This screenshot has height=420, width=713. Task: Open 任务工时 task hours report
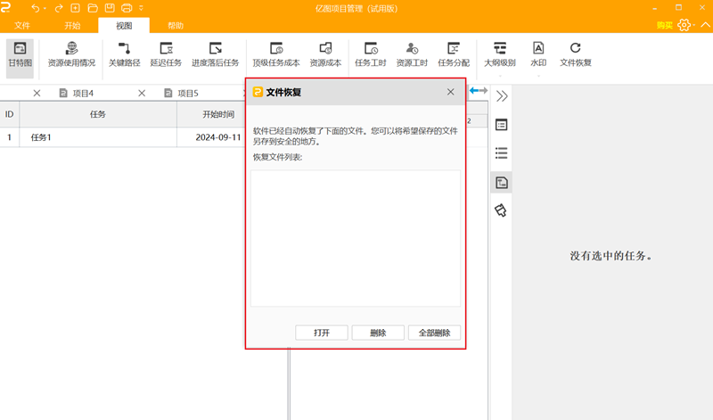371,55
